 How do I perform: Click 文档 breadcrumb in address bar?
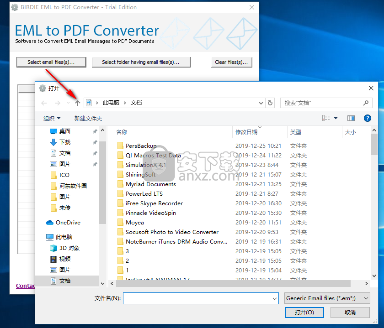pos(136,103)
